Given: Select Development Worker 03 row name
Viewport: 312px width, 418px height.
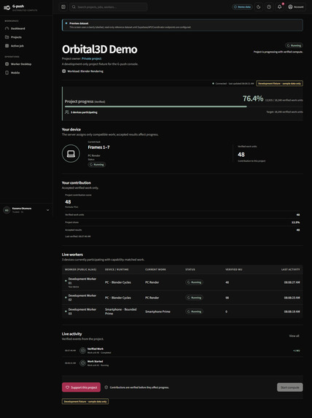Looking at the screenshot, I should point(82,311).
